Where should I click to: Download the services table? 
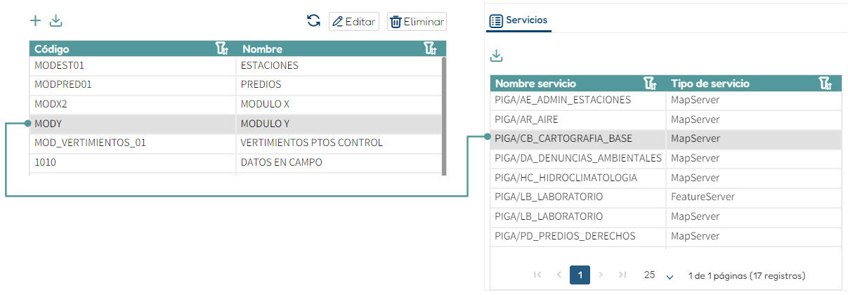pyautogui.click(x=497, y=55)
